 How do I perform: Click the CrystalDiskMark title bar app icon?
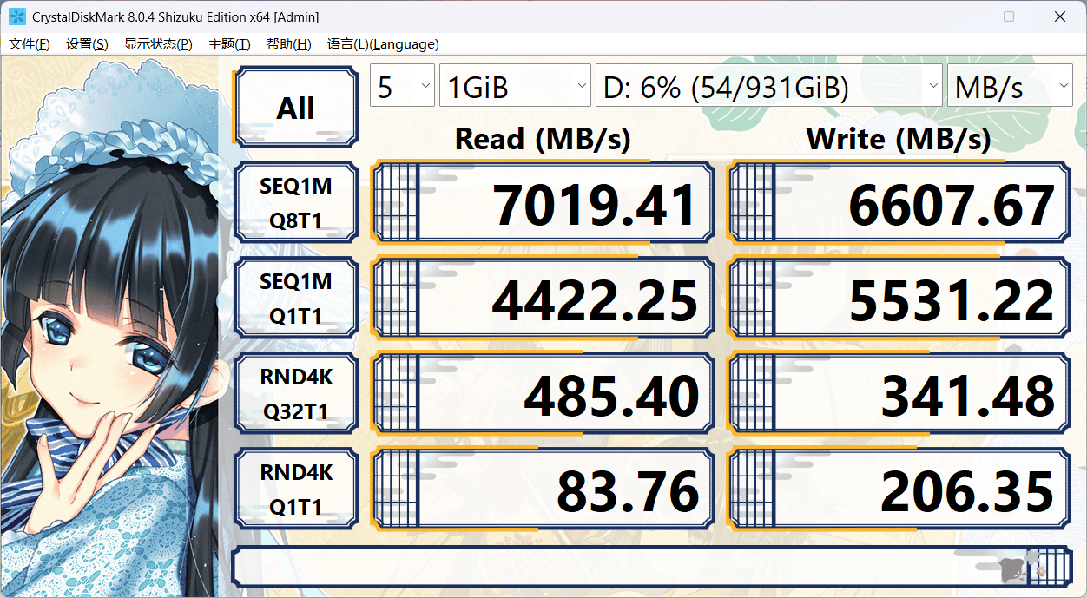[x=16, y=16]
